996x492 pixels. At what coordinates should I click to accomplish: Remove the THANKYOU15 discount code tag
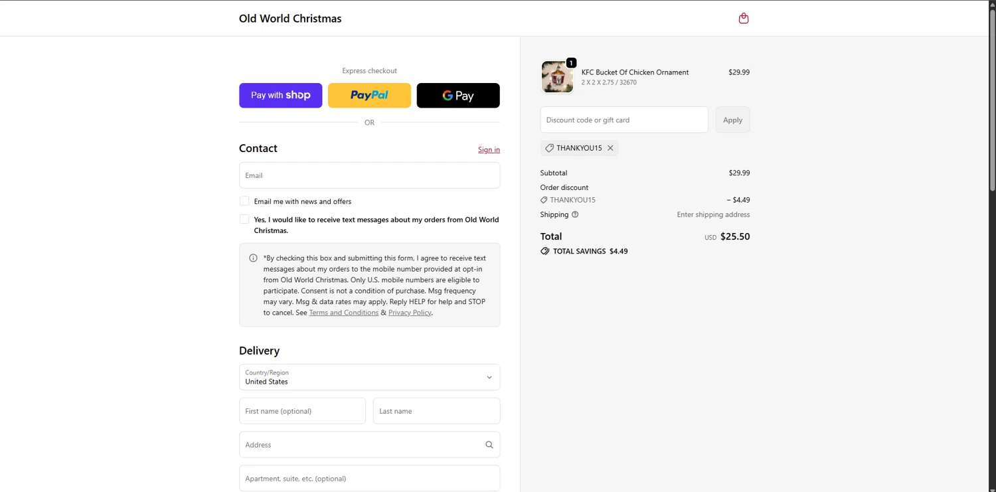(x=610, y=148)
